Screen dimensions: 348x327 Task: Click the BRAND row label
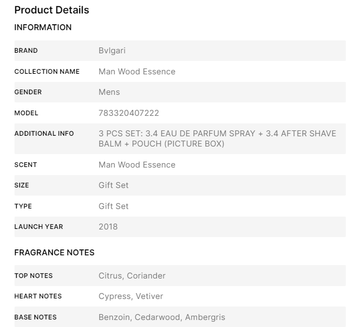tap(26, 51)
